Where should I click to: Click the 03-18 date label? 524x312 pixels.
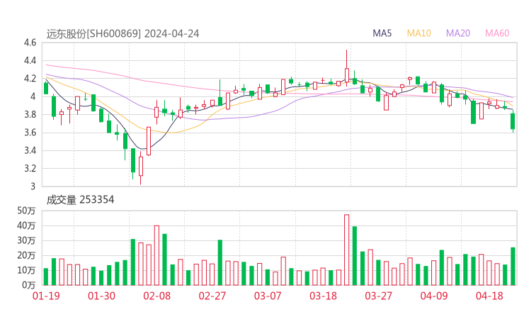[323, 296]
